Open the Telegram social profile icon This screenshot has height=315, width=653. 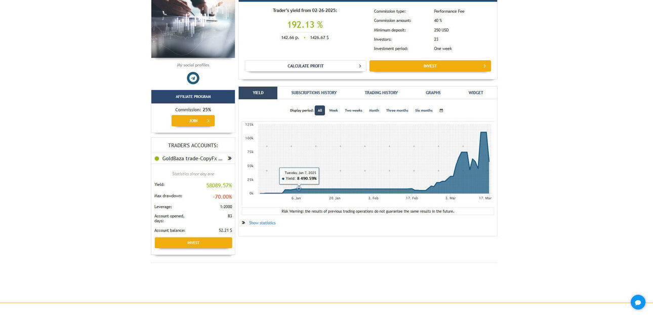point(193,78)
